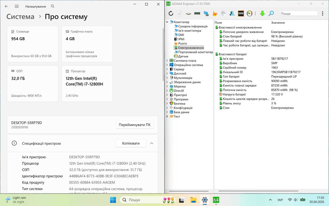Click the magnifier search icon in AIDA64
This screenshot has width=329, height=206.
(271, 14)
